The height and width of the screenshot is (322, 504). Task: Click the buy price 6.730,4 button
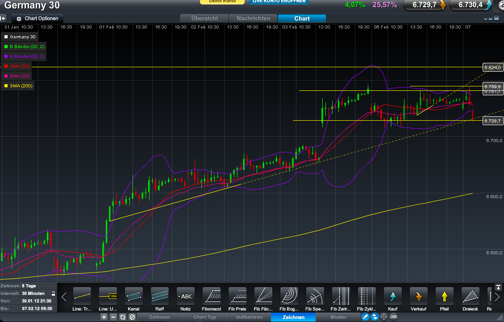point(471,5)
